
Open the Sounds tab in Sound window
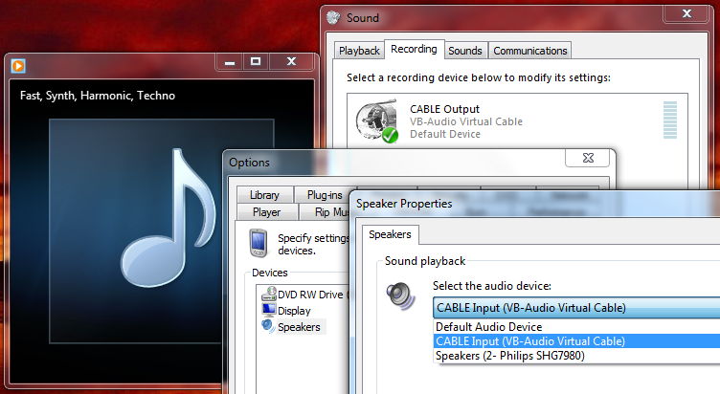[465, 51]
